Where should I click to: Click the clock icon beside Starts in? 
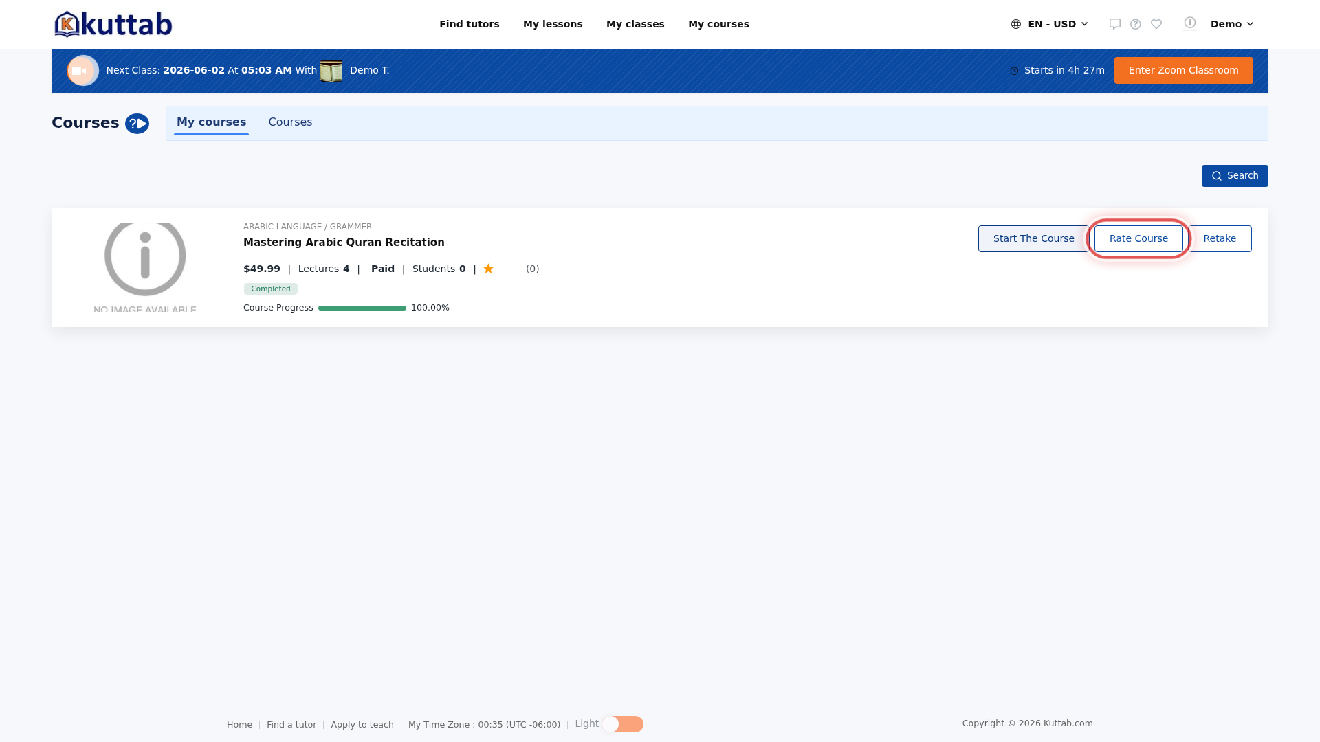click(x=1014, y=71)
